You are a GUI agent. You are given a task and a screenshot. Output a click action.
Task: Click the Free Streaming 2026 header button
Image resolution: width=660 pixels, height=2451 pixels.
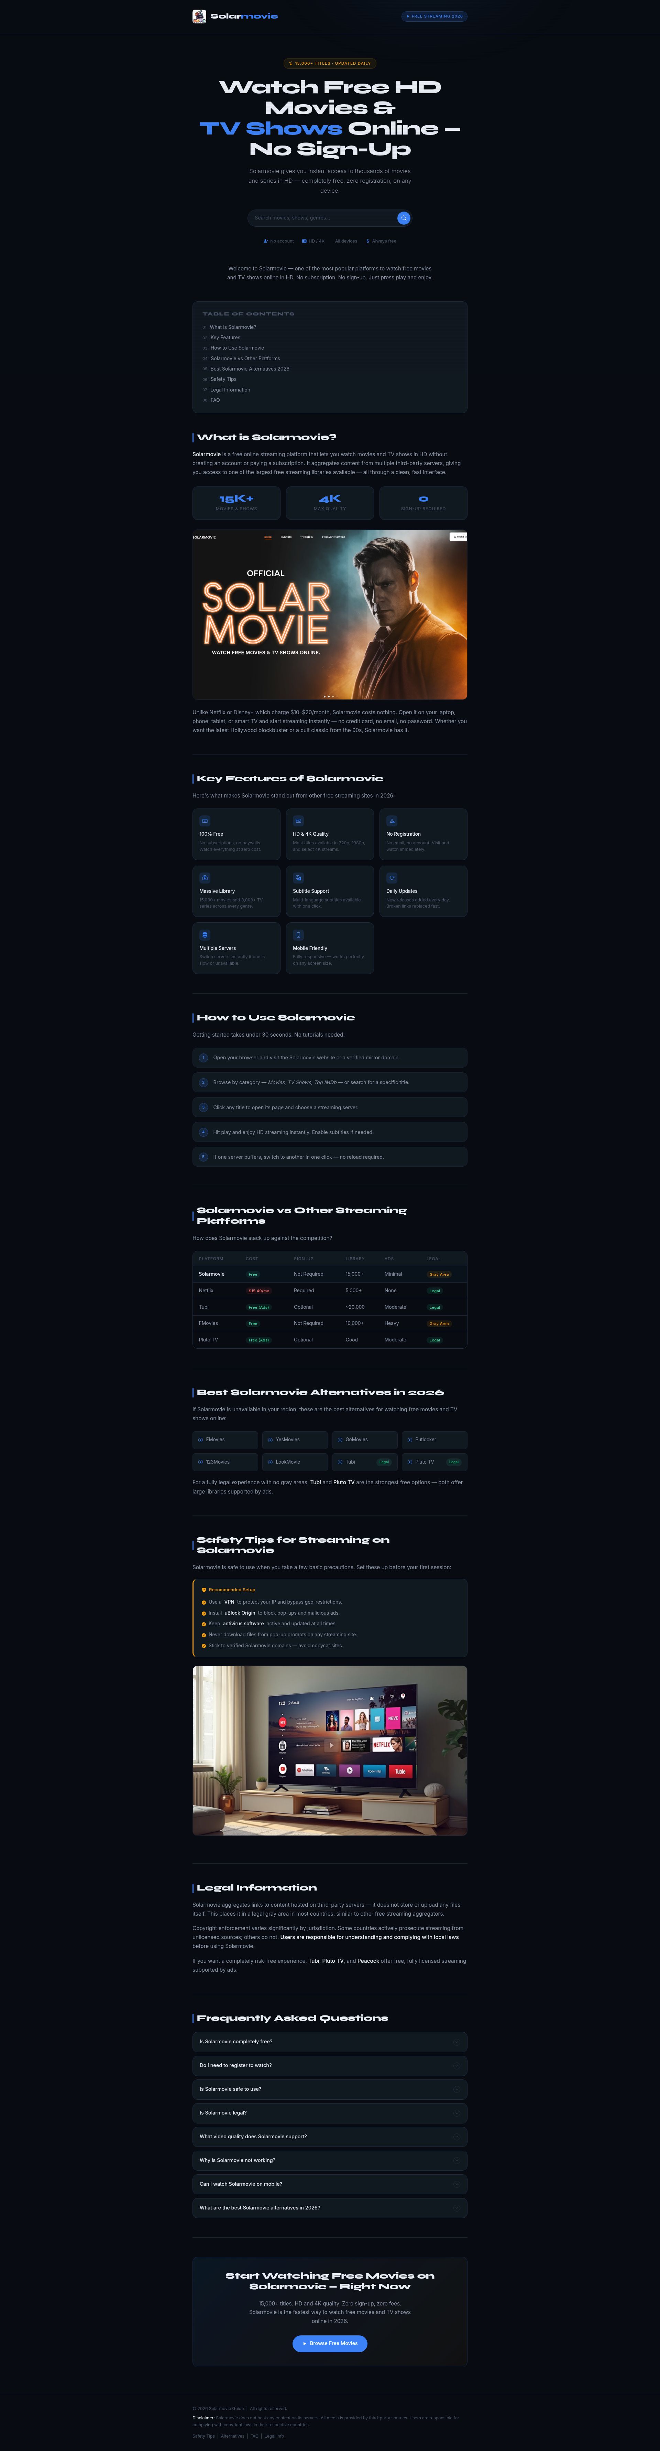(x=434, y=16)
